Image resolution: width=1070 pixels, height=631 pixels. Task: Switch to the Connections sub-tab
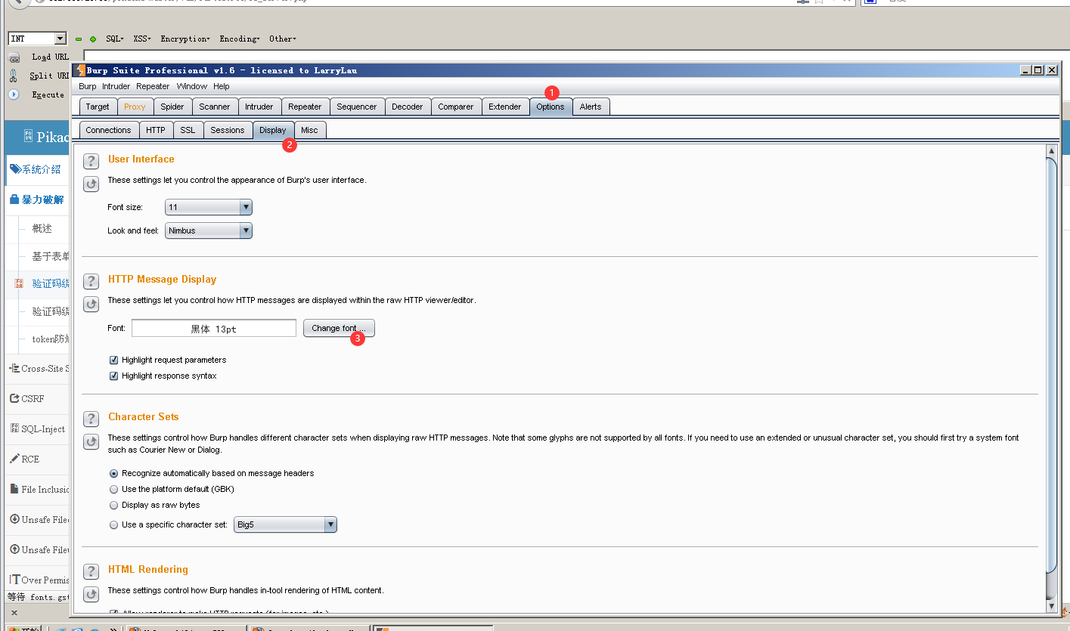tap(108, 130)
